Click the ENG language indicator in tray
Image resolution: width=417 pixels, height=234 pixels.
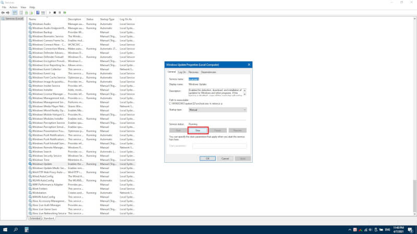[387, 230]
